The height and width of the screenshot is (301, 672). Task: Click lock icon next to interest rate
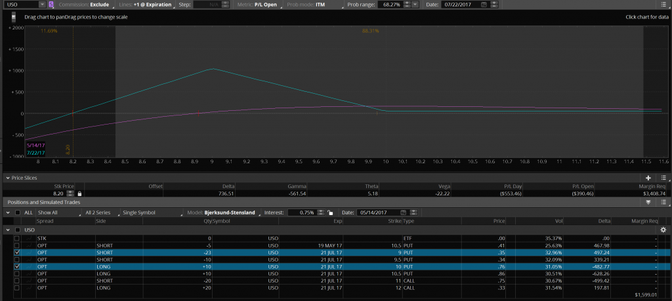(329, 212)
